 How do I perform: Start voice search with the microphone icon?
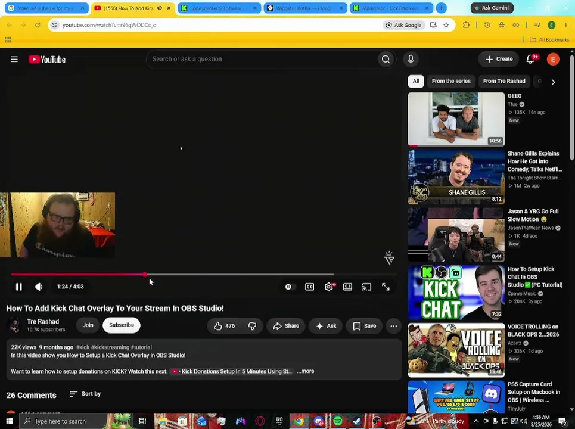point(411,59)
